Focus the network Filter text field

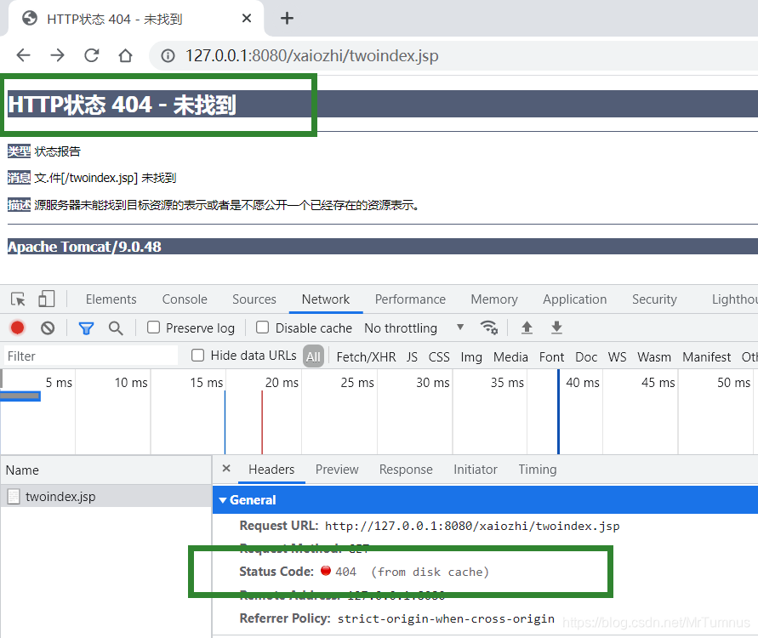click(x=91, y=356)
